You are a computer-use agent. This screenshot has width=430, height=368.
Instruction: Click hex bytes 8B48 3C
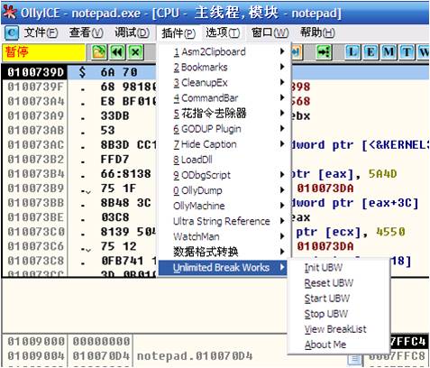(x=125, y=203)
